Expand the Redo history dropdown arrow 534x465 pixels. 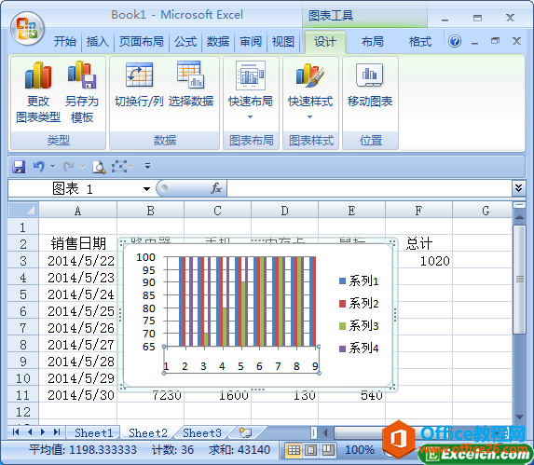(82, 167)
